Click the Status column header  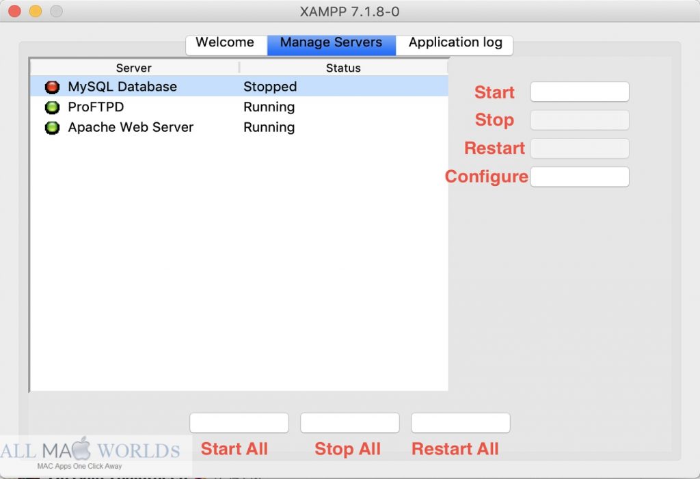343,68
